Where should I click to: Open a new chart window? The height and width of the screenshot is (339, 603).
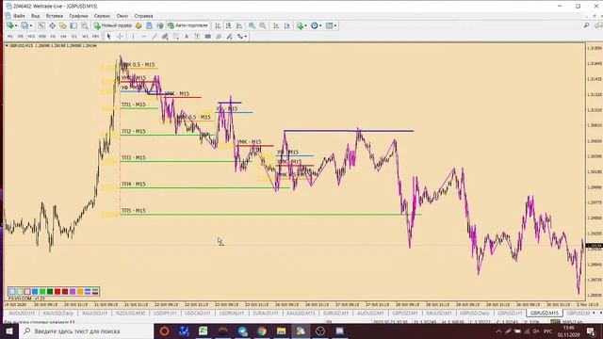(9, 25)
